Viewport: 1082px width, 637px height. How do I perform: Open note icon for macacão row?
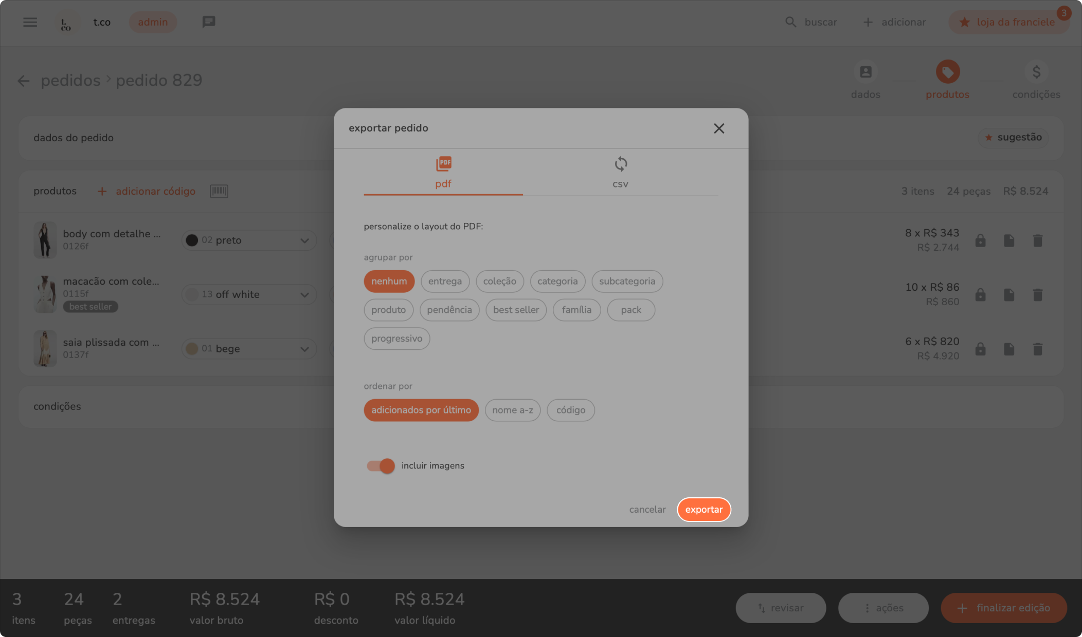coord(1009,295)
